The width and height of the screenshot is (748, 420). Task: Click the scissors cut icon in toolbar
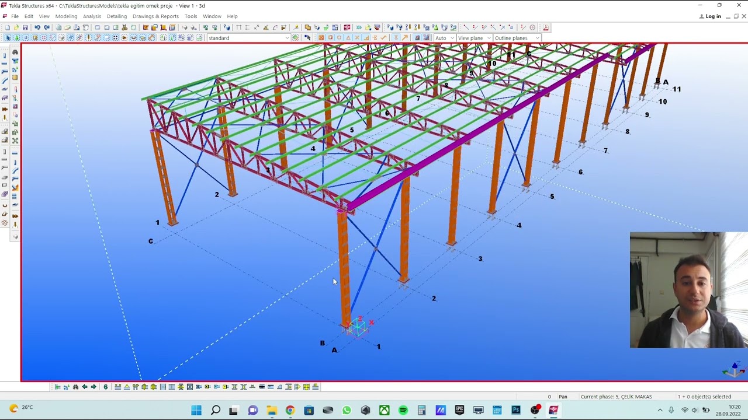coord(124,27)
